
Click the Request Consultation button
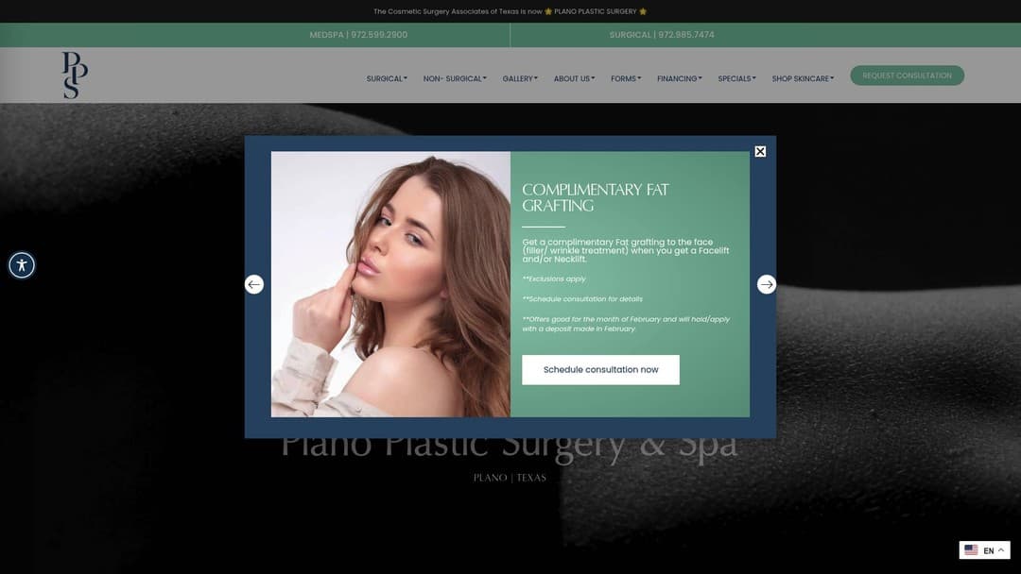[x=907, y=75]
